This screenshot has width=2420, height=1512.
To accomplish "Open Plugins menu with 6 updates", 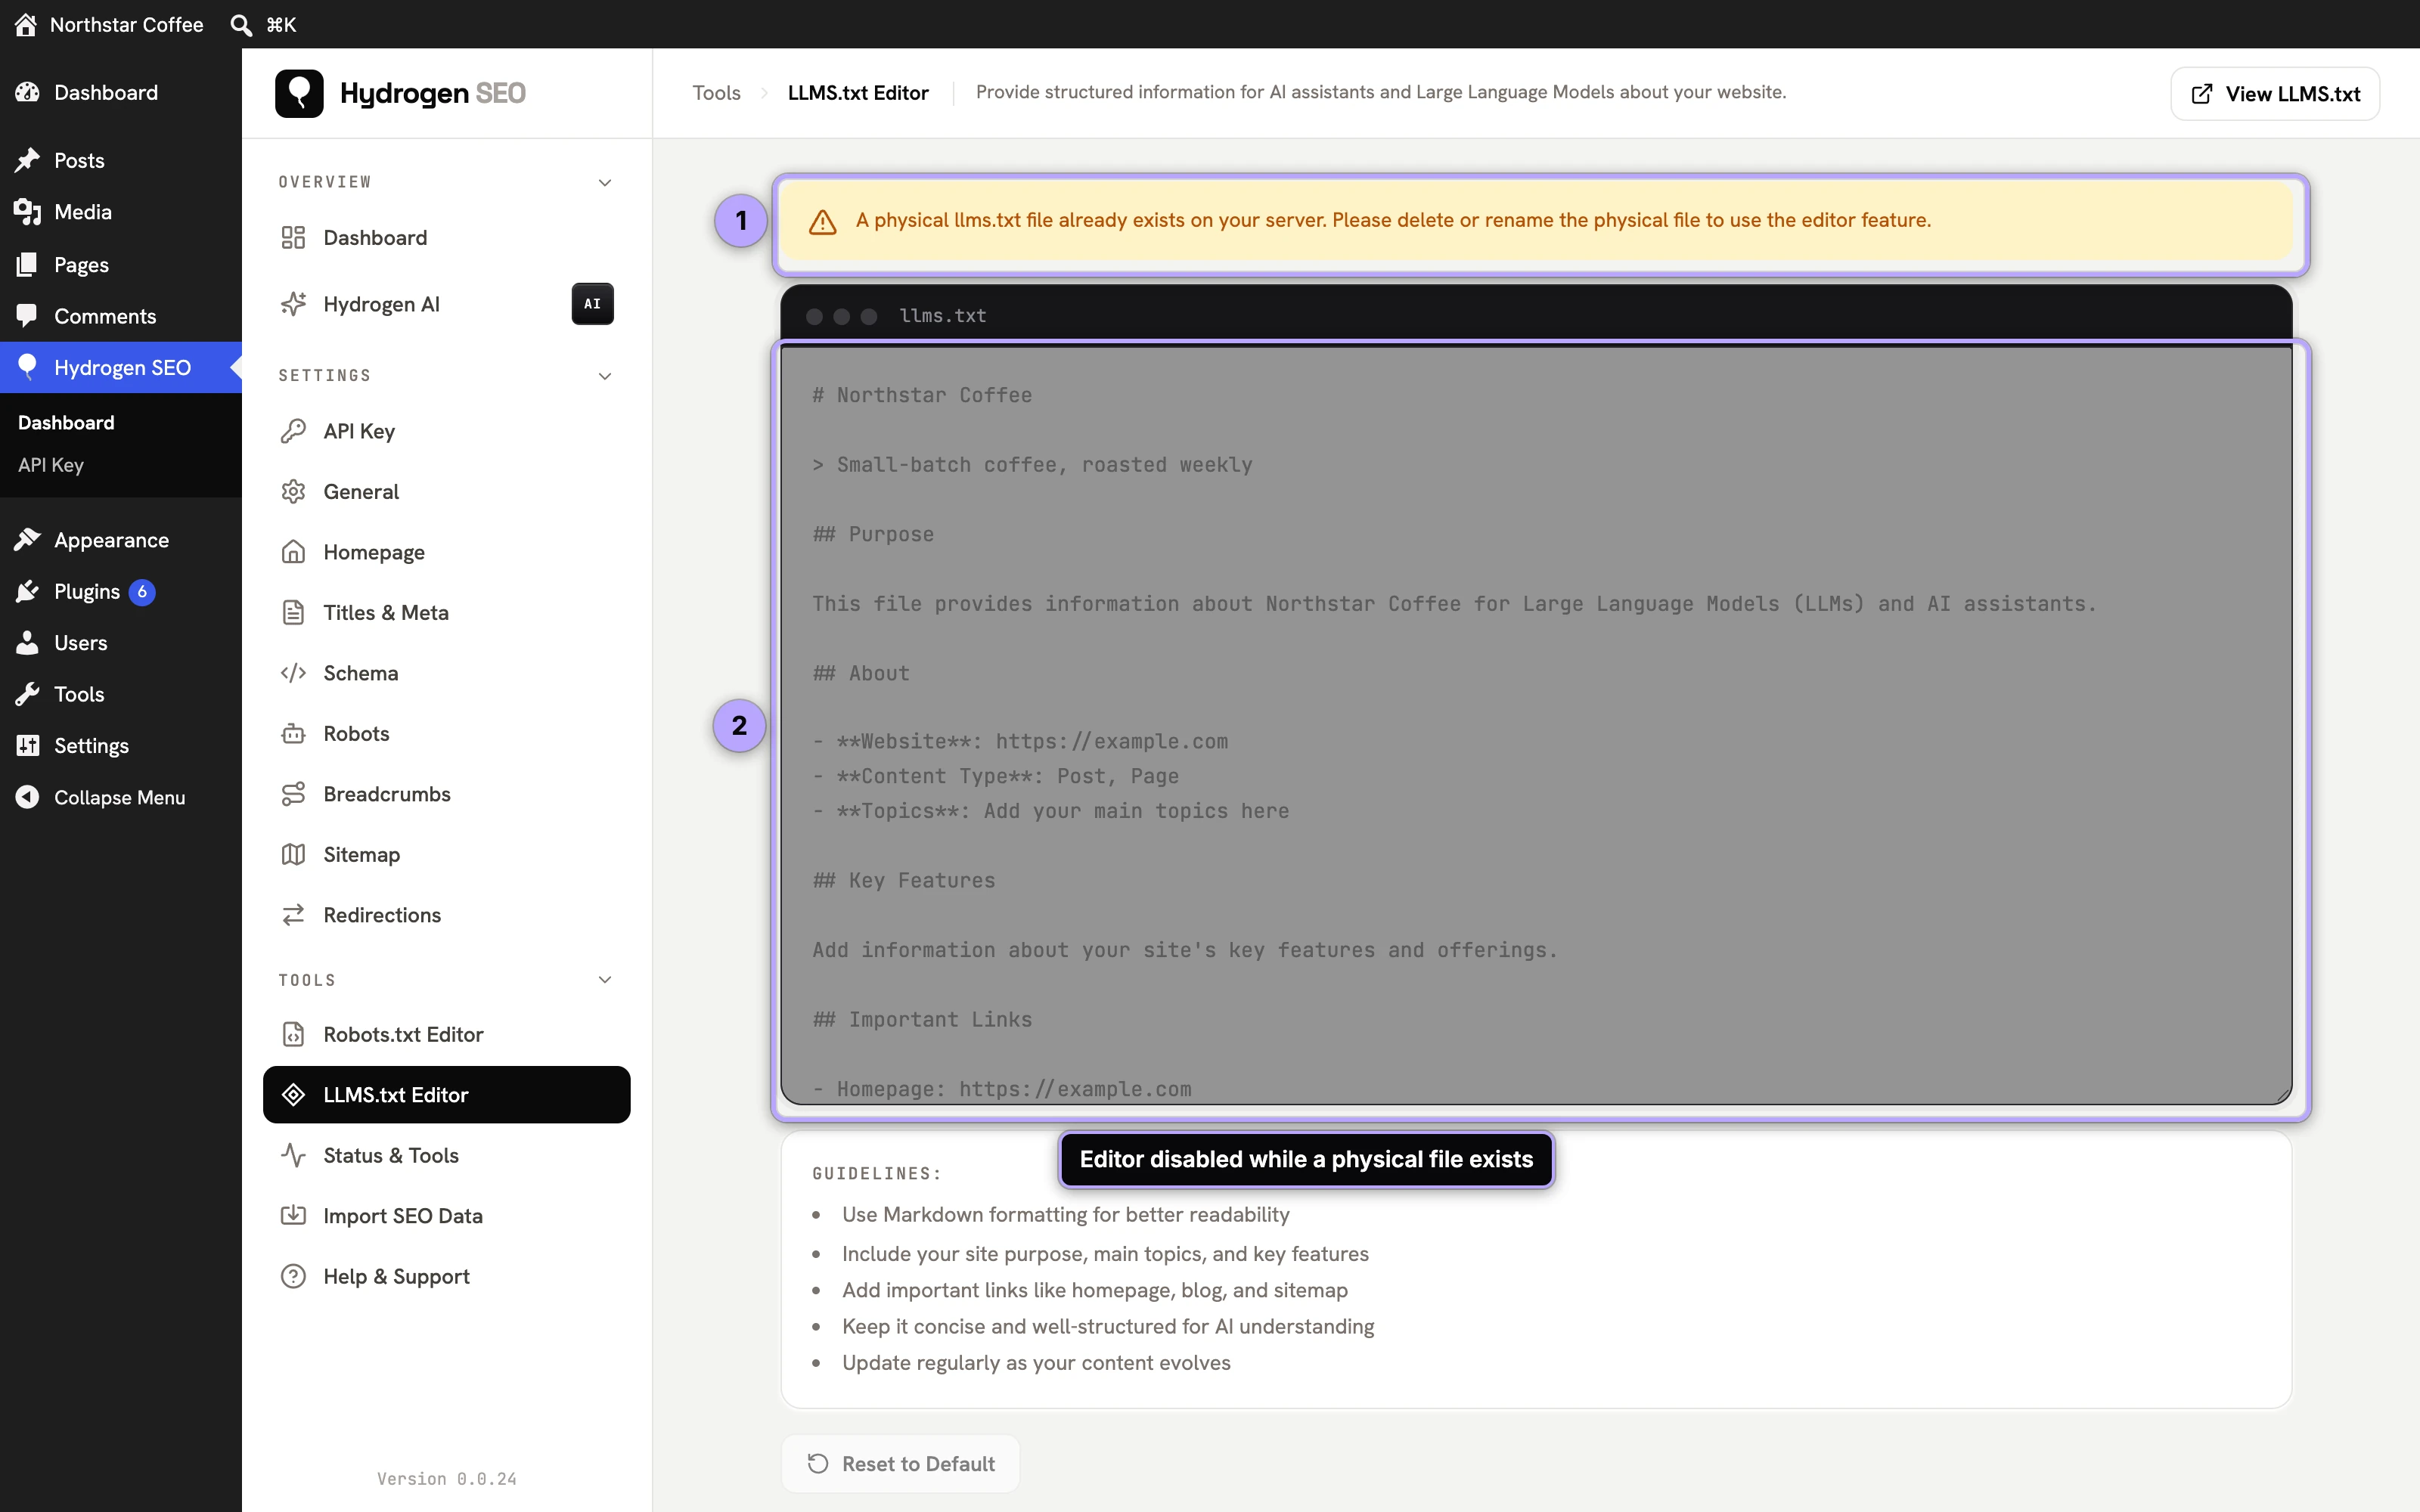I will point(121,592).
